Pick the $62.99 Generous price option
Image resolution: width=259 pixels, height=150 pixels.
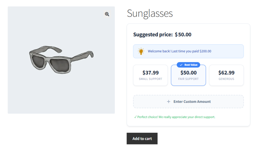(x=226, y=75)
